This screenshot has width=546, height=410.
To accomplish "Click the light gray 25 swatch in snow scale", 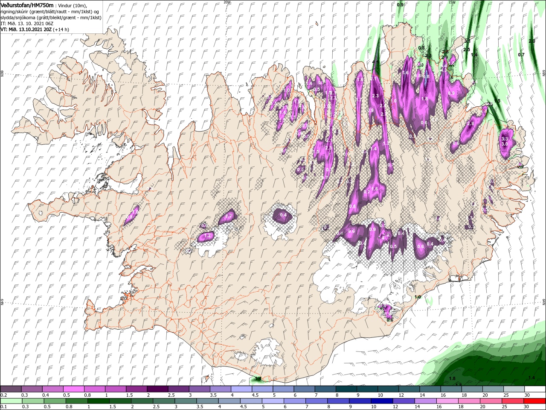I will tap(514, 389).
